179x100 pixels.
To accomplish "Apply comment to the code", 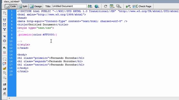I will (4, 59).
